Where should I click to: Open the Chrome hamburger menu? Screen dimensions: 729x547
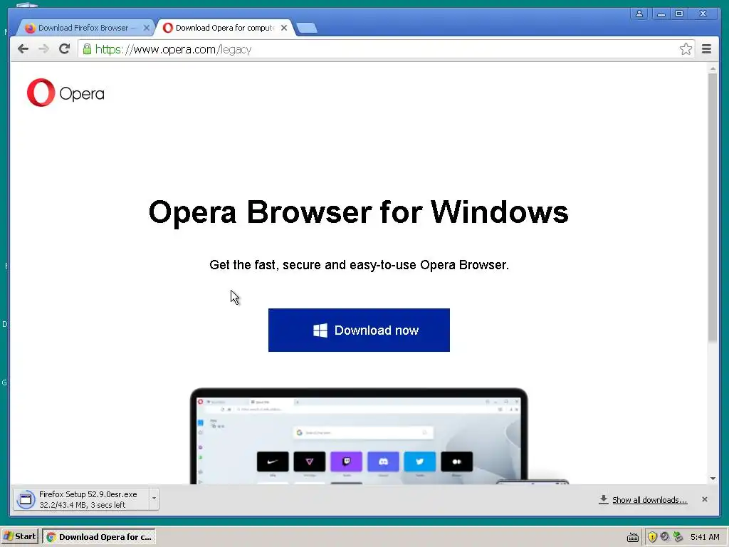pos(706,49)
